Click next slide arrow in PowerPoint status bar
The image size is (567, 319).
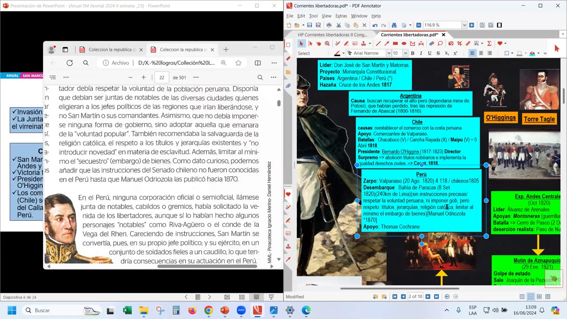(x=210, y=297)
